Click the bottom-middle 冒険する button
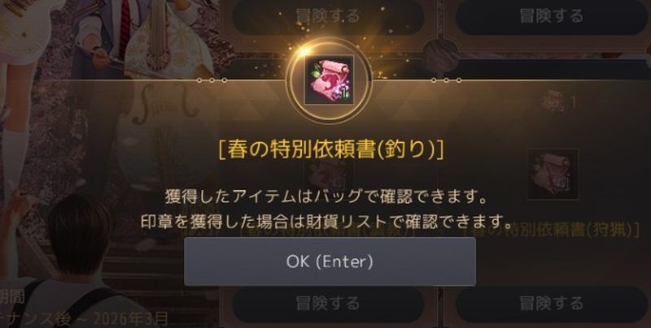The image size is (651, 328). (328, 304)
